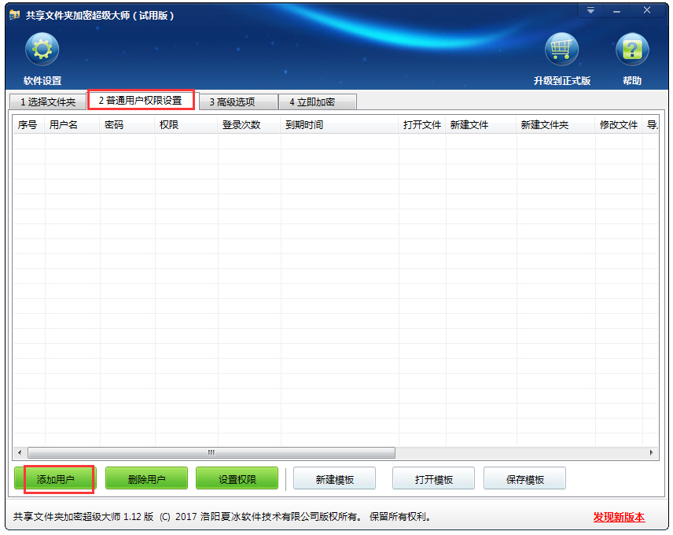This screenshot has height=535, width=673.
Task: Sort by 用户名 column header
Action: (64, 124)
